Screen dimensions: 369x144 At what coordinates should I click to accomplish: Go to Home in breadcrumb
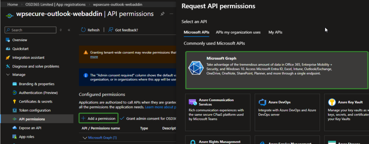pos(13,5)
